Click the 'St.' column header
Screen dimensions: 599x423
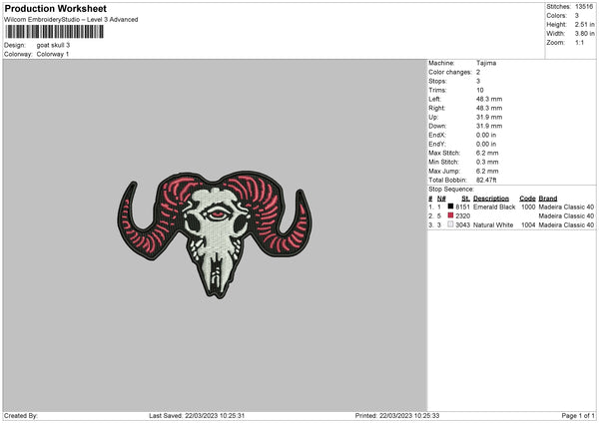click(x=465, y=199)
